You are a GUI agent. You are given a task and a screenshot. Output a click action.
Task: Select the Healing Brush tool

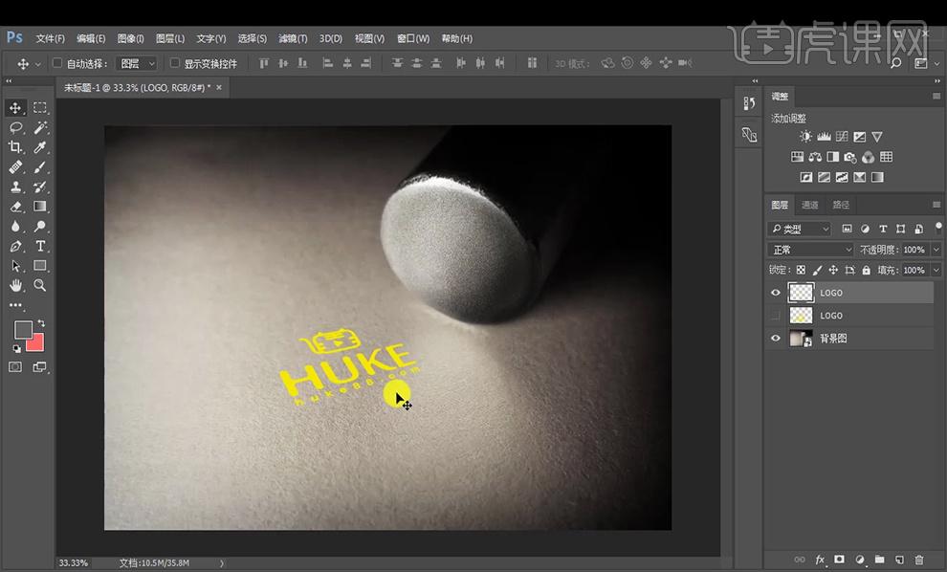click(15, 167)
